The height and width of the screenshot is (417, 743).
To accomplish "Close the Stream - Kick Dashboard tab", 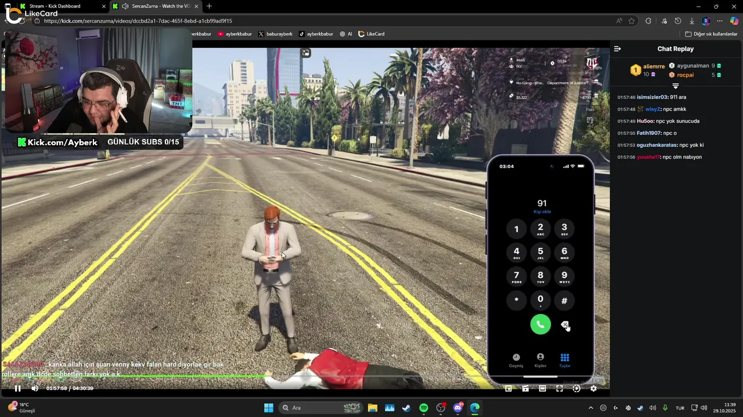I will [104, 6].
